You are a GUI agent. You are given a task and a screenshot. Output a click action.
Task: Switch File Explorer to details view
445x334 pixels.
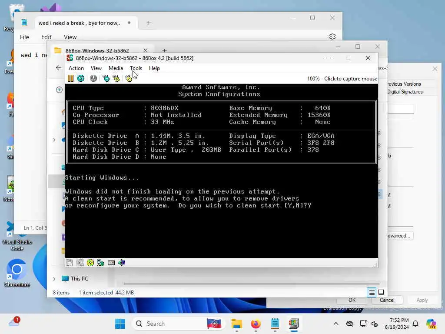[x=372, y=292]
